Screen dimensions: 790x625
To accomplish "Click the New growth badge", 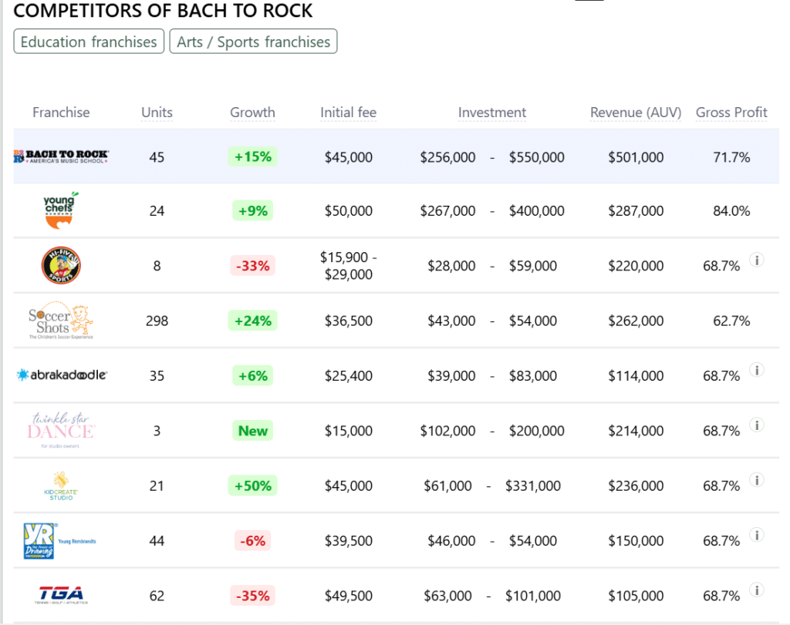I will [x=252, y=431].
